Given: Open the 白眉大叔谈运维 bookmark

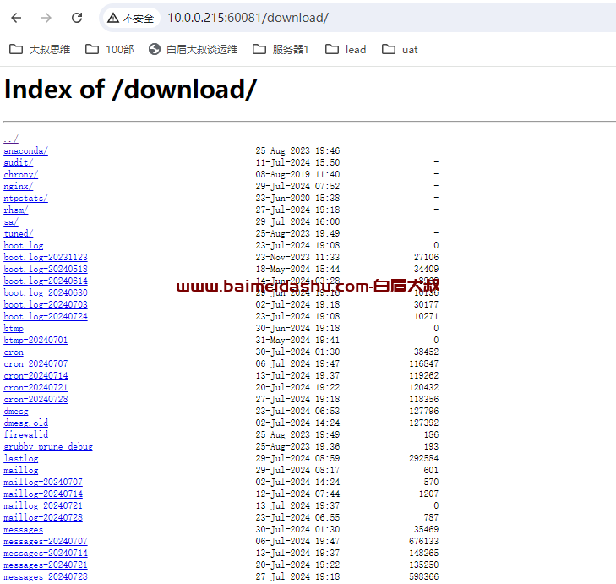Looking at the screenshot, I should tap(193, 50).
